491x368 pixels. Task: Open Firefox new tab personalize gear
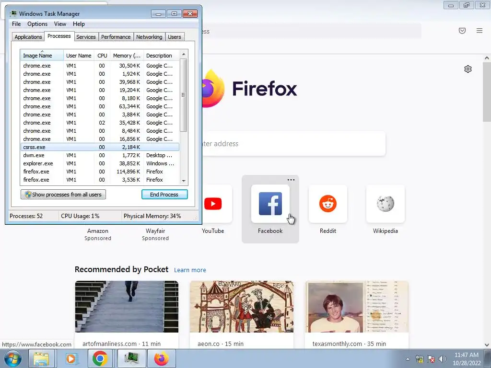point(468,69)
